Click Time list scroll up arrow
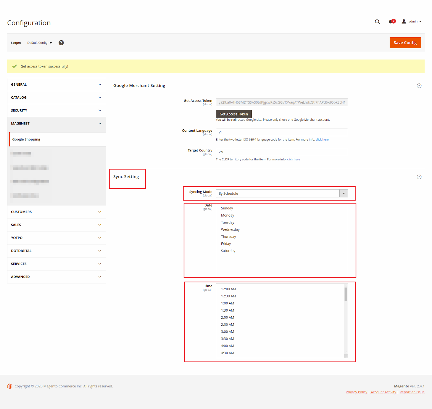The image size is (432, 409). click(346, 286)
